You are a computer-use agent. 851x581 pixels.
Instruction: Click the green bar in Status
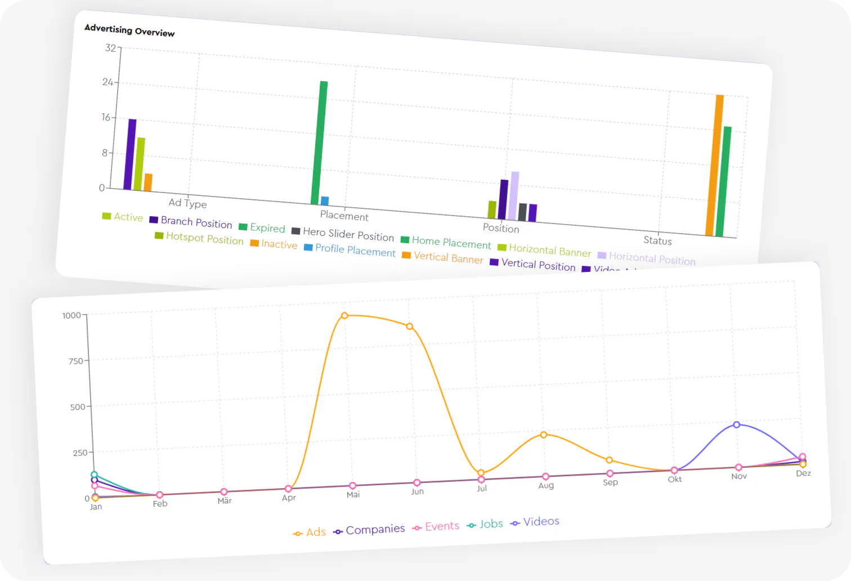pyautogui.click(x=723, y=182)
